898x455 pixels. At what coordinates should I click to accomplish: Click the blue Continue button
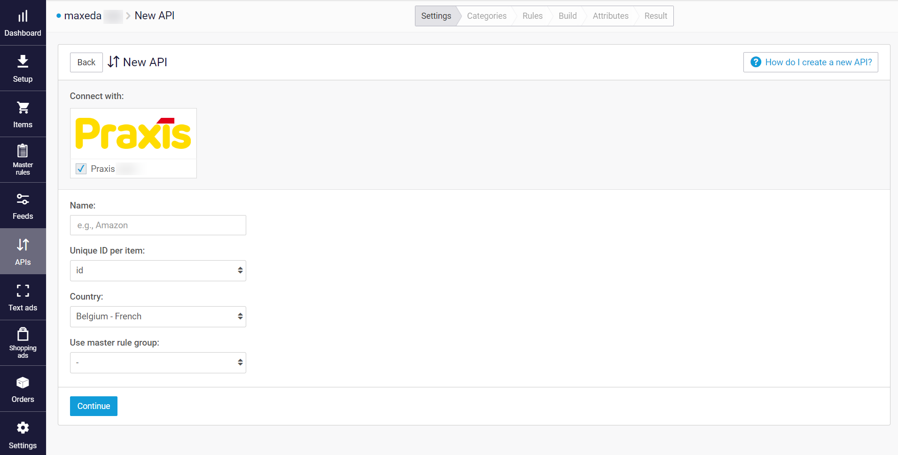click(94, 406)
